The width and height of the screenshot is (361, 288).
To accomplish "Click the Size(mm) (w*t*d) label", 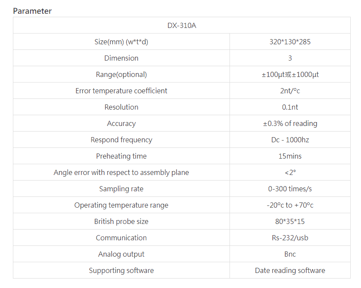I will (x=121, y=42).
